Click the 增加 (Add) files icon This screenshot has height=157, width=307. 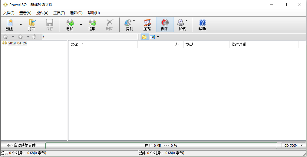[70, 23]
